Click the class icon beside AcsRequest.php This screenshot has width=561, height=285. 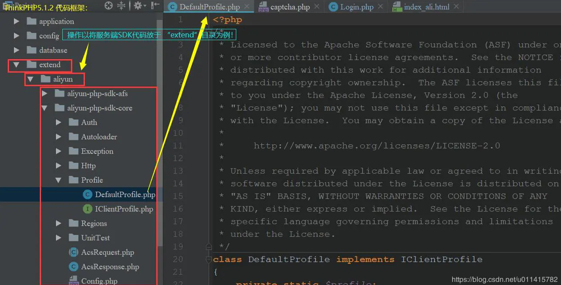tap(73, 252)
